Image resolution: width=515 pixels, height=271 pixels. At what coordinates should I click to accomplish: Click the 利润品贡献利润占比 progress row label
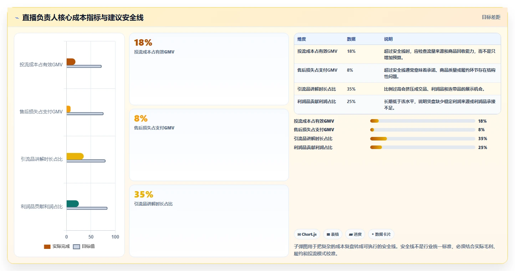pos(313,148)
